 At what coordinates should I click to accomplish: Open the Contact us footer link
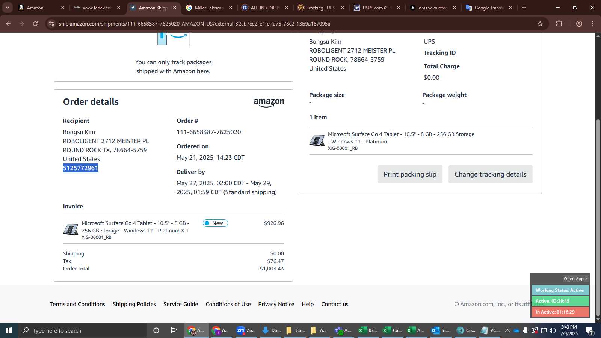[x=335, y=304]
